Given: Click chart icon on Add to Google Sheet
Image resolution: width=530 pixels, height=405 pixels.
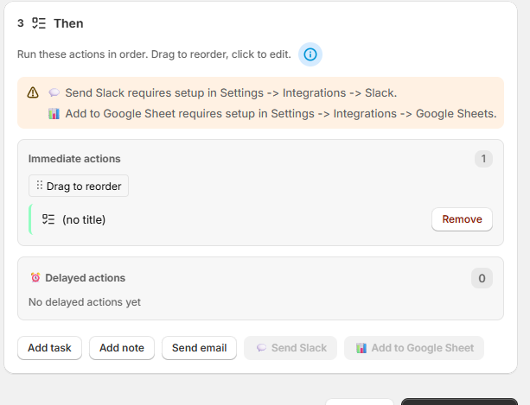Looking at the screenshot, I should pos(361,348).
